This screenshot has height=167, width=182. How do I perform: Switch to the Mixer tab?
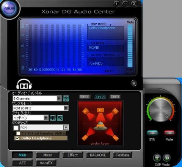(48, 155)
